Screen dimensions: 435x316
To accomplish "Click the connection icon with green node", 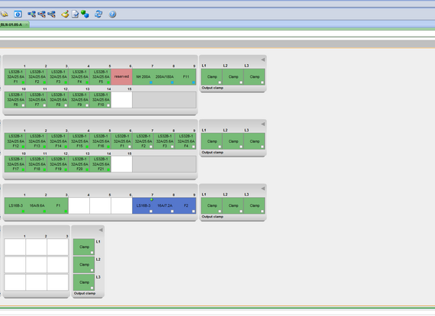I will (31, 14).
